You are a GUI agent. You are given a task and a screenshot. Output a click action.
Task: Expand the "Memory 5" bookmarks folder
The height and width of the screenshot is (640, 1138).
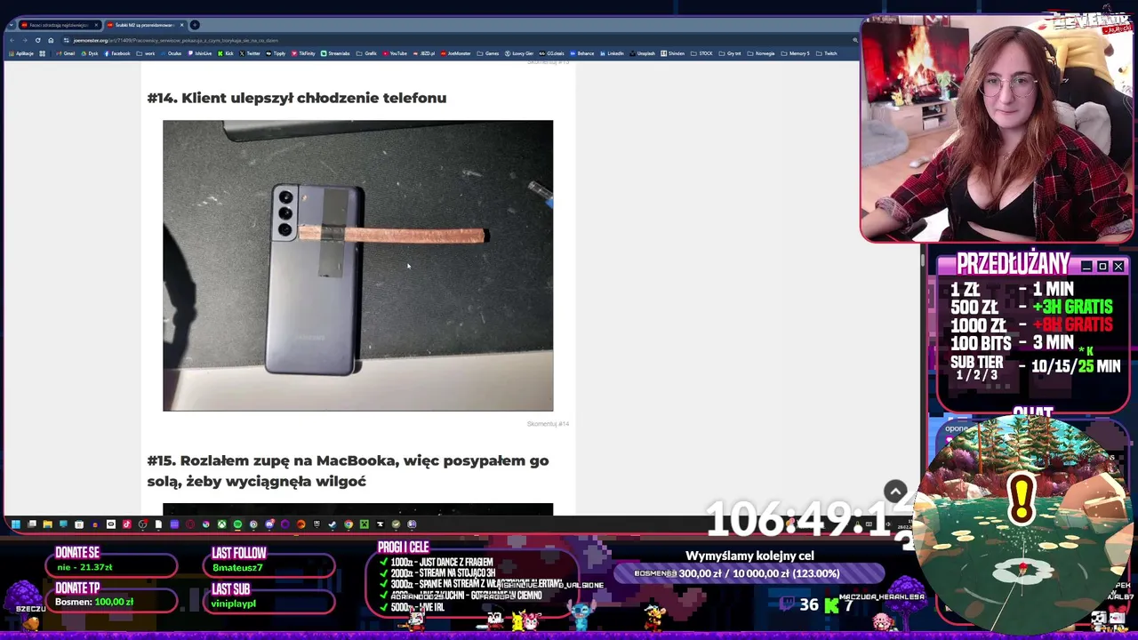tap(796, 53)
